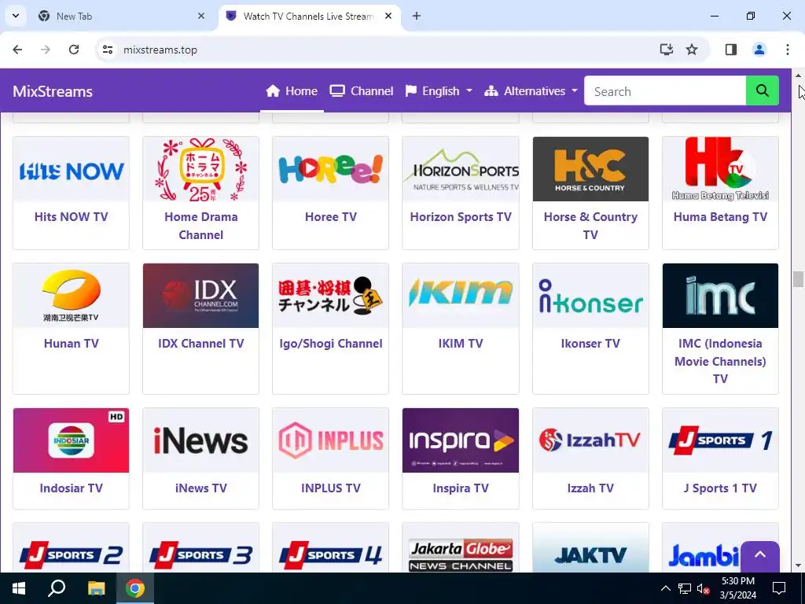Click the scrollbar down arrow
The image size is (805, 604).
point(798,566)
